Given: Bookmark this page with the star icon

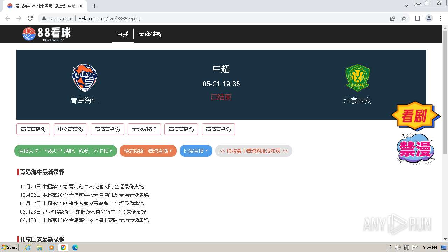Looking at the screenshot, I should (x=404, y=18).
